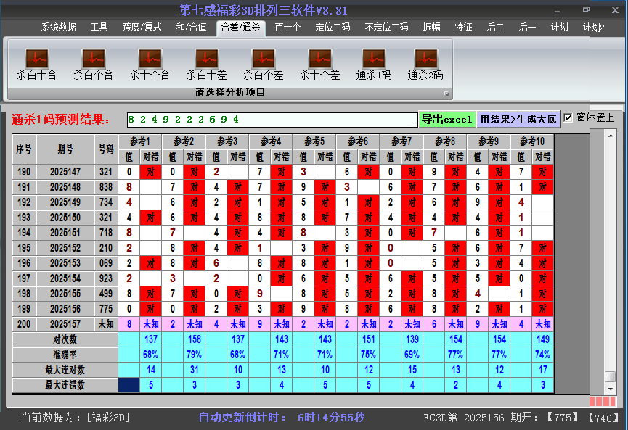Switch to the 计划2 tab

[594, 28]
